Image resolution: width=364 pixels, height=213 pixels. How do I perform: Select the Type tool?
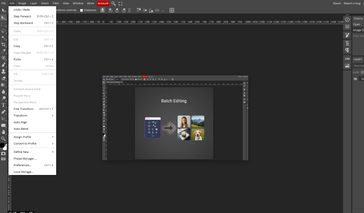coord(4,105)
